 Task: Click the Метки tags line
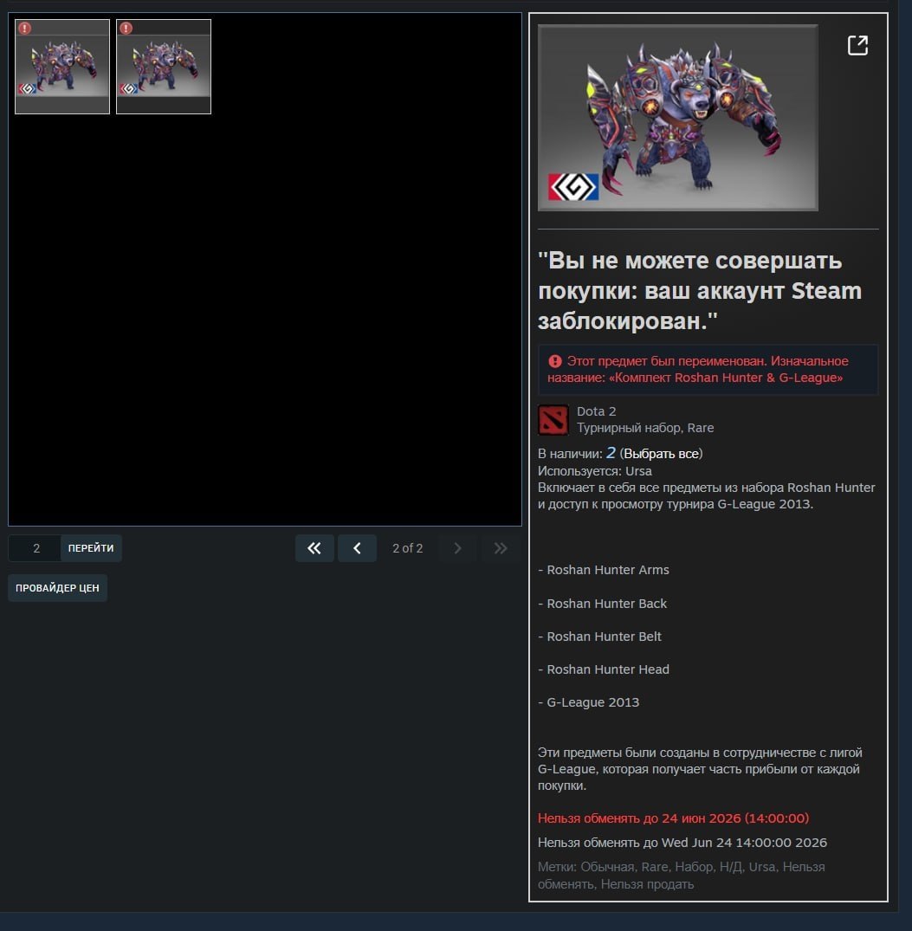click(x=682, y=876)
